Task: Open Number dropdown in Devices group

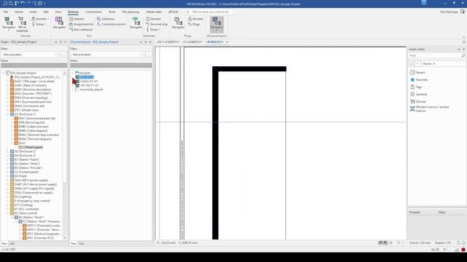Action: (x=40, y=19)
